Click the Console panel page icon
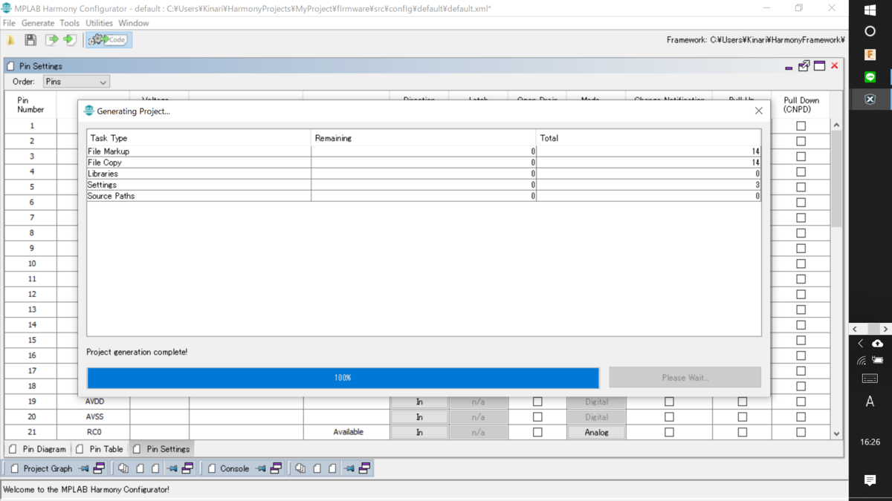This screenshot has width=892, height=501. [212, 468]
